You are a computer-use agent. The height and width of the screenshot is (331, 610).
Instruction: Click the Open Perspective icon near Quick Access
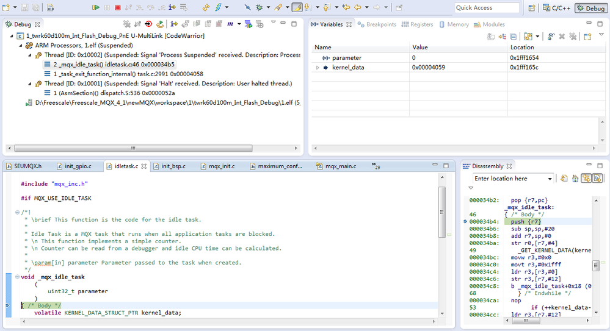coord(531,8)
